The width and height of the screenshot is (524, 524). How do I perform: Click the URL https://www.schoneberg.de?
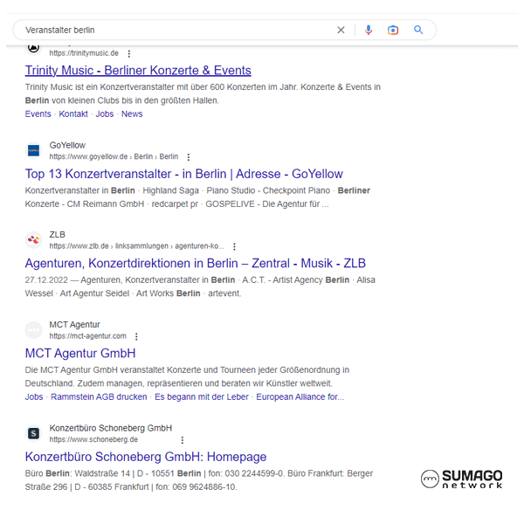coord(93,439)
